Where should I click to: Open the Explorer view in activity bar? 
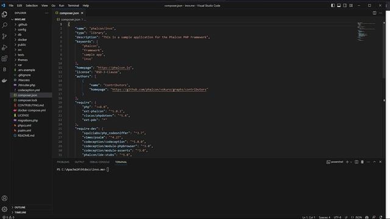pos(4,15)
